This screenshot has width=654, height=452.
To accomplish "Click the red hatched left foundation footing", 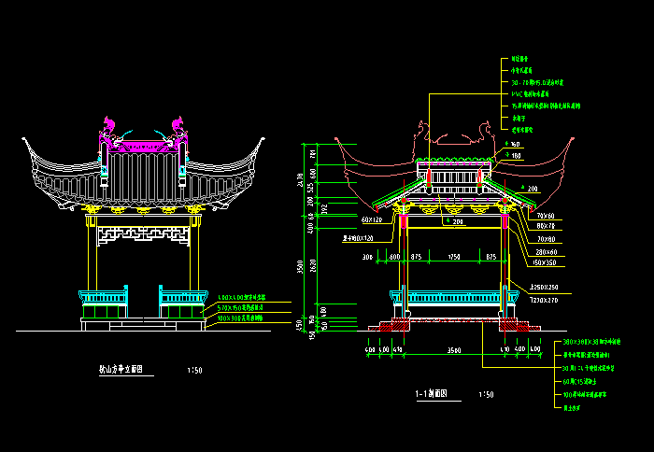I will point(391,328).
